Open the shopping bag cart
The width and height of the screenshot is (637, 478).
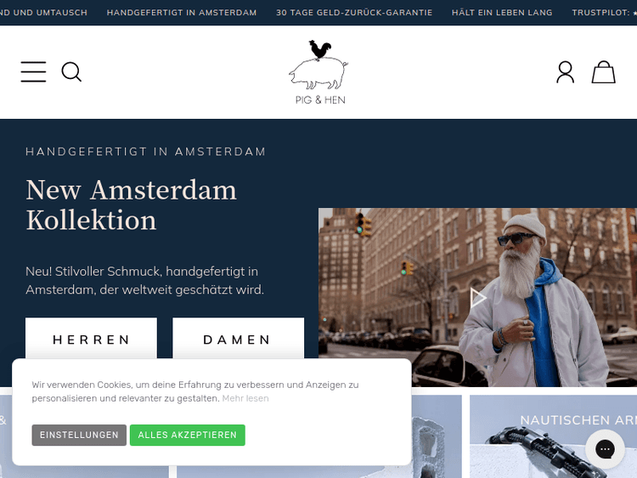click(603, 72)
